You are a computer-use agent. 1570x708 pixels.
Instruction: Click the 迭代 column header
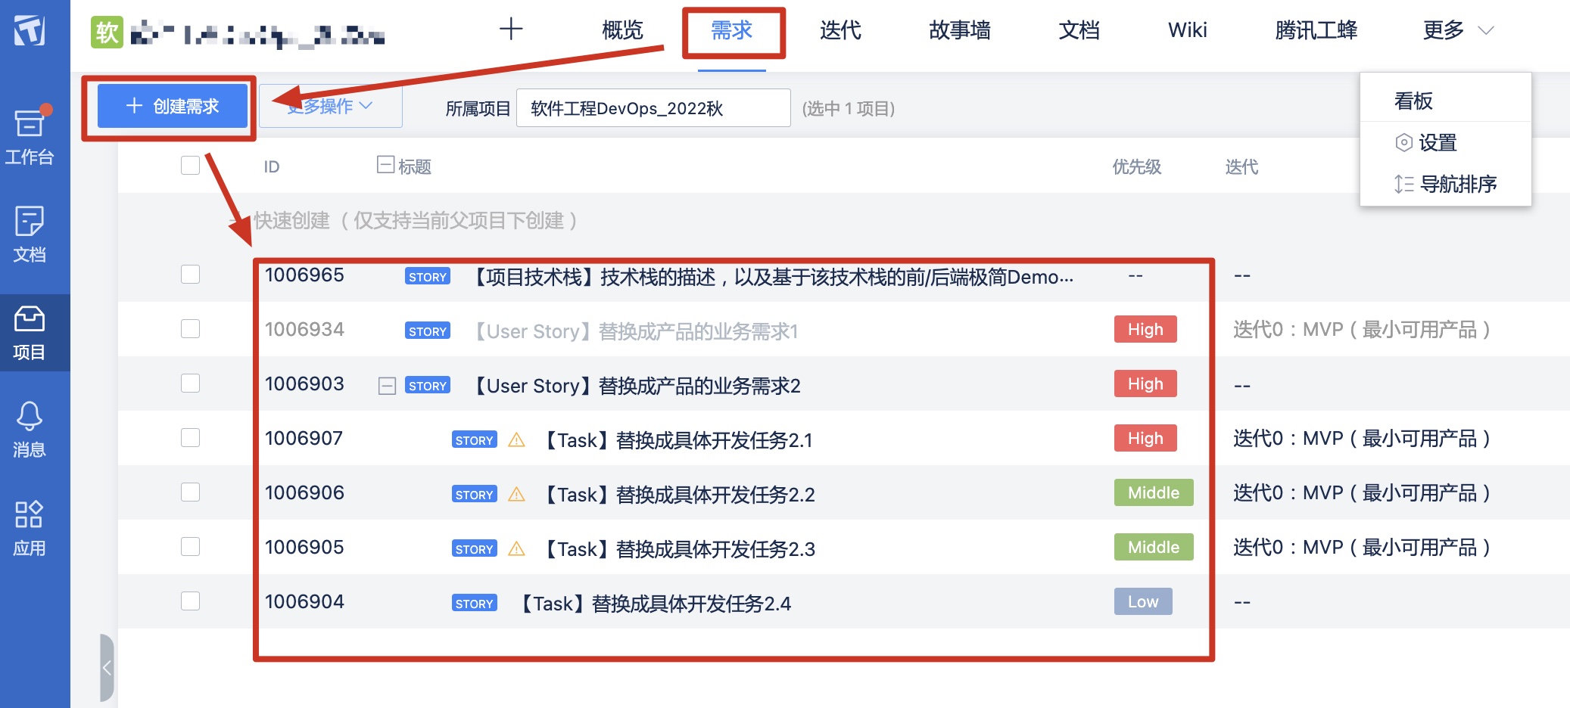1241,166
